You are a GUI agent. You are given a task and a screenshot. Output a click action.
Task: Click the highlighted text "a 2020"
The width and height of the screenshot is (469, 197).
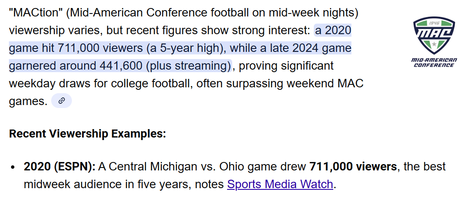(333, 30)
